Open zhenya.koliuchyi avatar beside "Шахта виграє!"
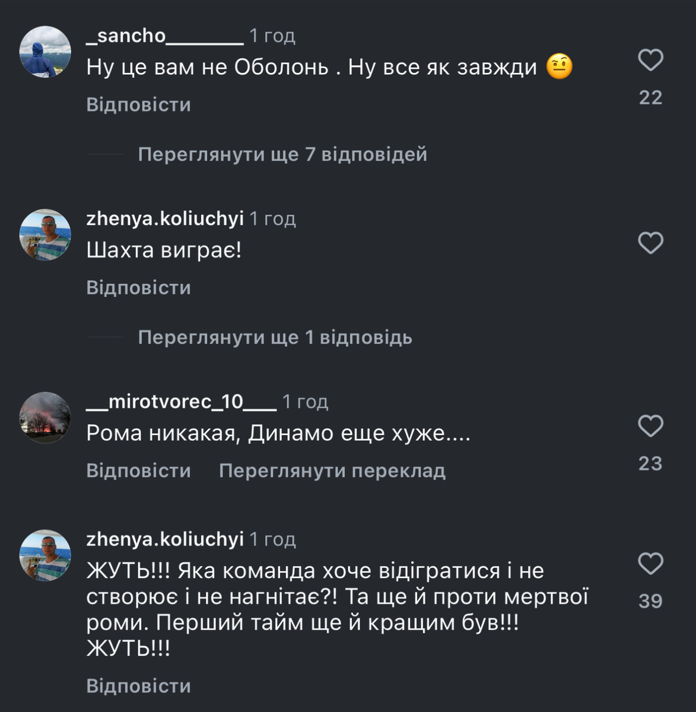The width and height of the screenshot is (696, 712). tap(45, 234)
